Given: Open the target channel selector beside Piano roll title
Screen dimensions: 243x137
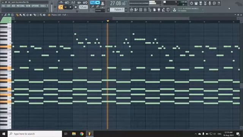Looking at the screenshot, I should (x=49, y=15).
